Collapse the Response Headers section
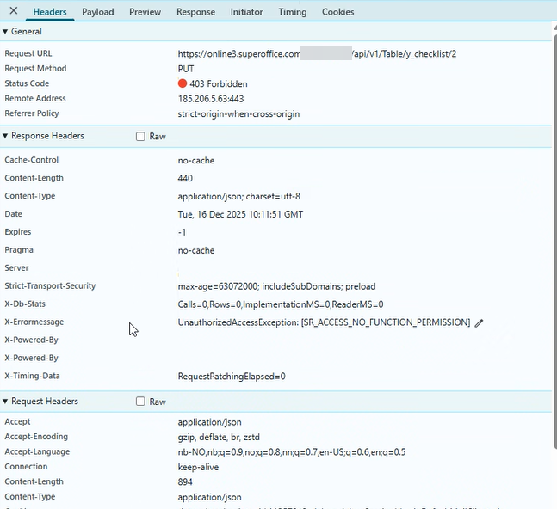557x509 pixels. (x=5, y=136)
